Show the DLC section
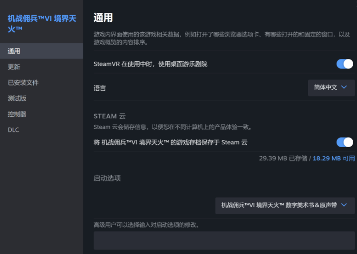 point(13,130)
